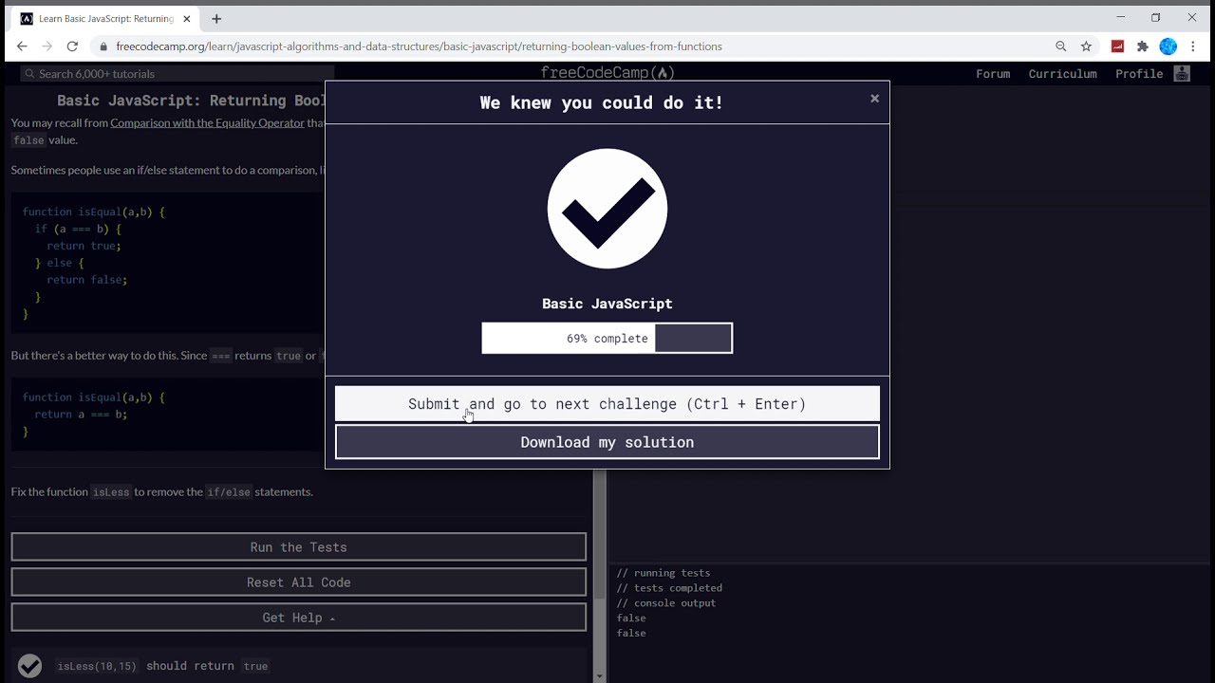Open the Curriculum navigation link

pyautogui.click(x=1062, y=73)
